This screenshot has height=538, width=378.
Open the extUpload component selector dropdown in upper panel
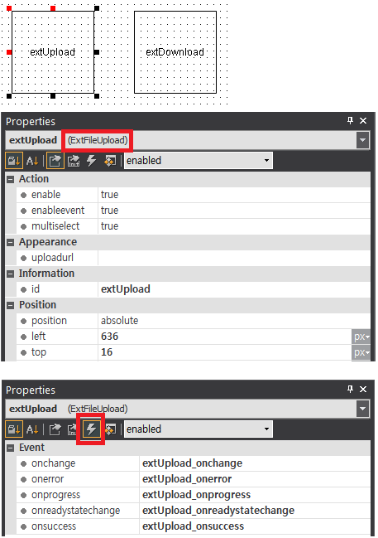362,140
